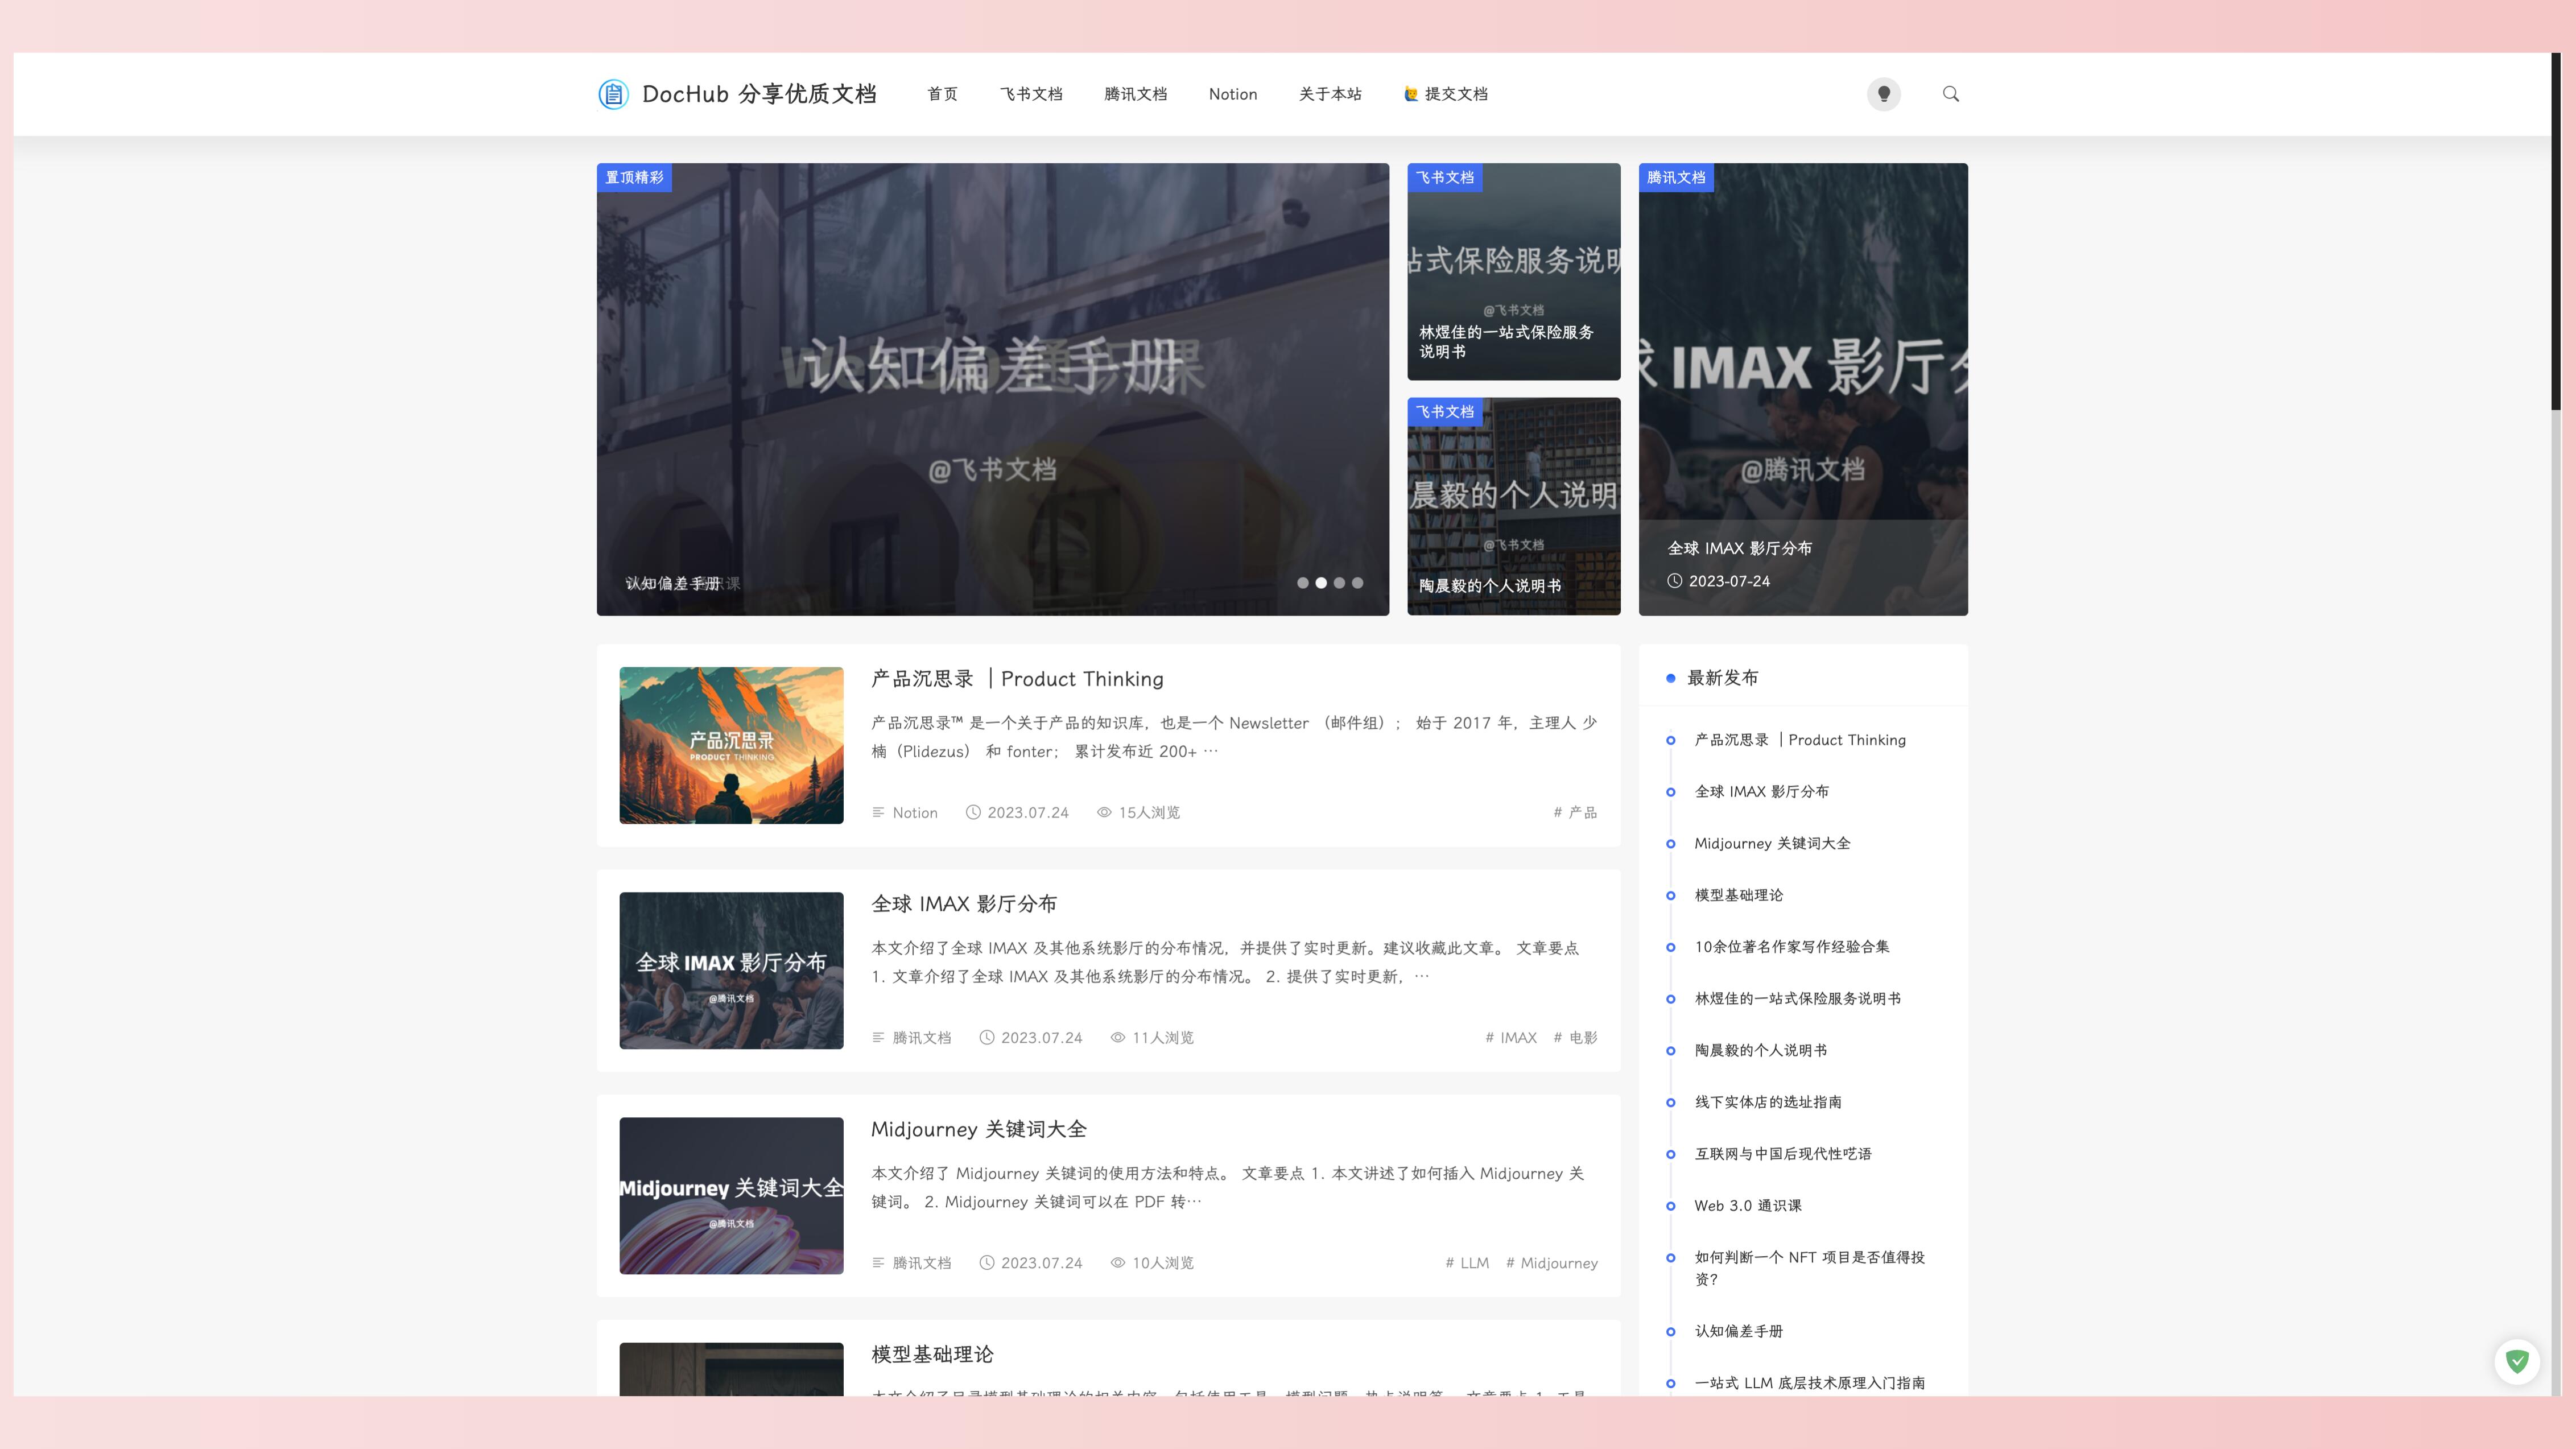Image resolution: width=2576 pixels, height=1449 pixels.
Task: Click the page vertical scrollbar thumb
Action: (x=2555, y=230)
